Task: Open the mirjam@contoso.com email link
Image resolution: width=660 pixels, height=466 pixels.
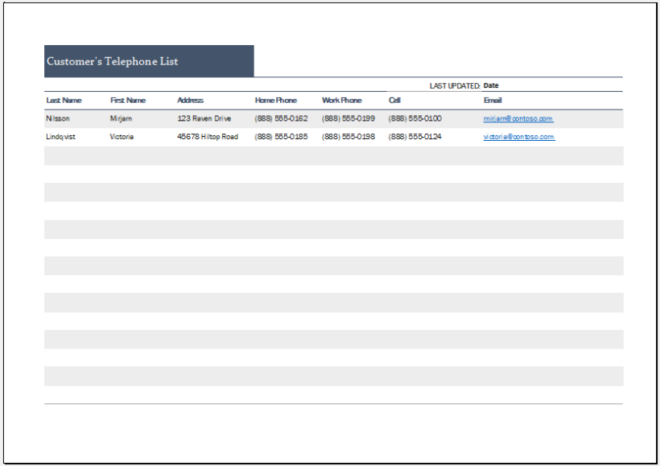Action: click(x=518, y=118)
